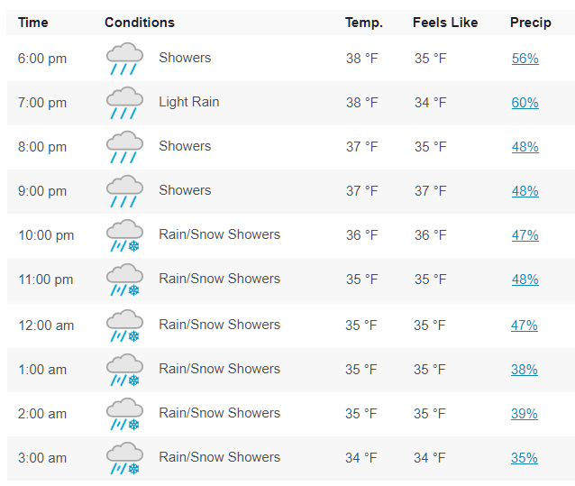The width and height of the screenshot is (575, 486).
Task: Click the light rain icon at 7:00 pm
Action: click(x=124, y=103)
